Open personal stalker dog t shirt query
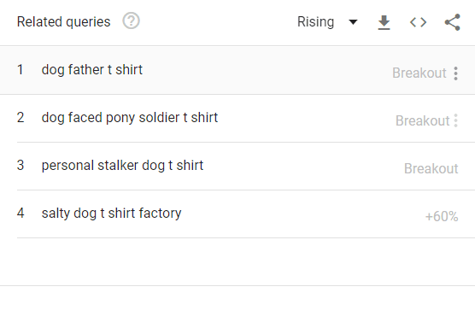475x322 pixels. (122, 166)
